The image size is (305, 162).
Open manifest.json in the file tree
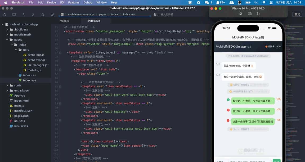23,111
